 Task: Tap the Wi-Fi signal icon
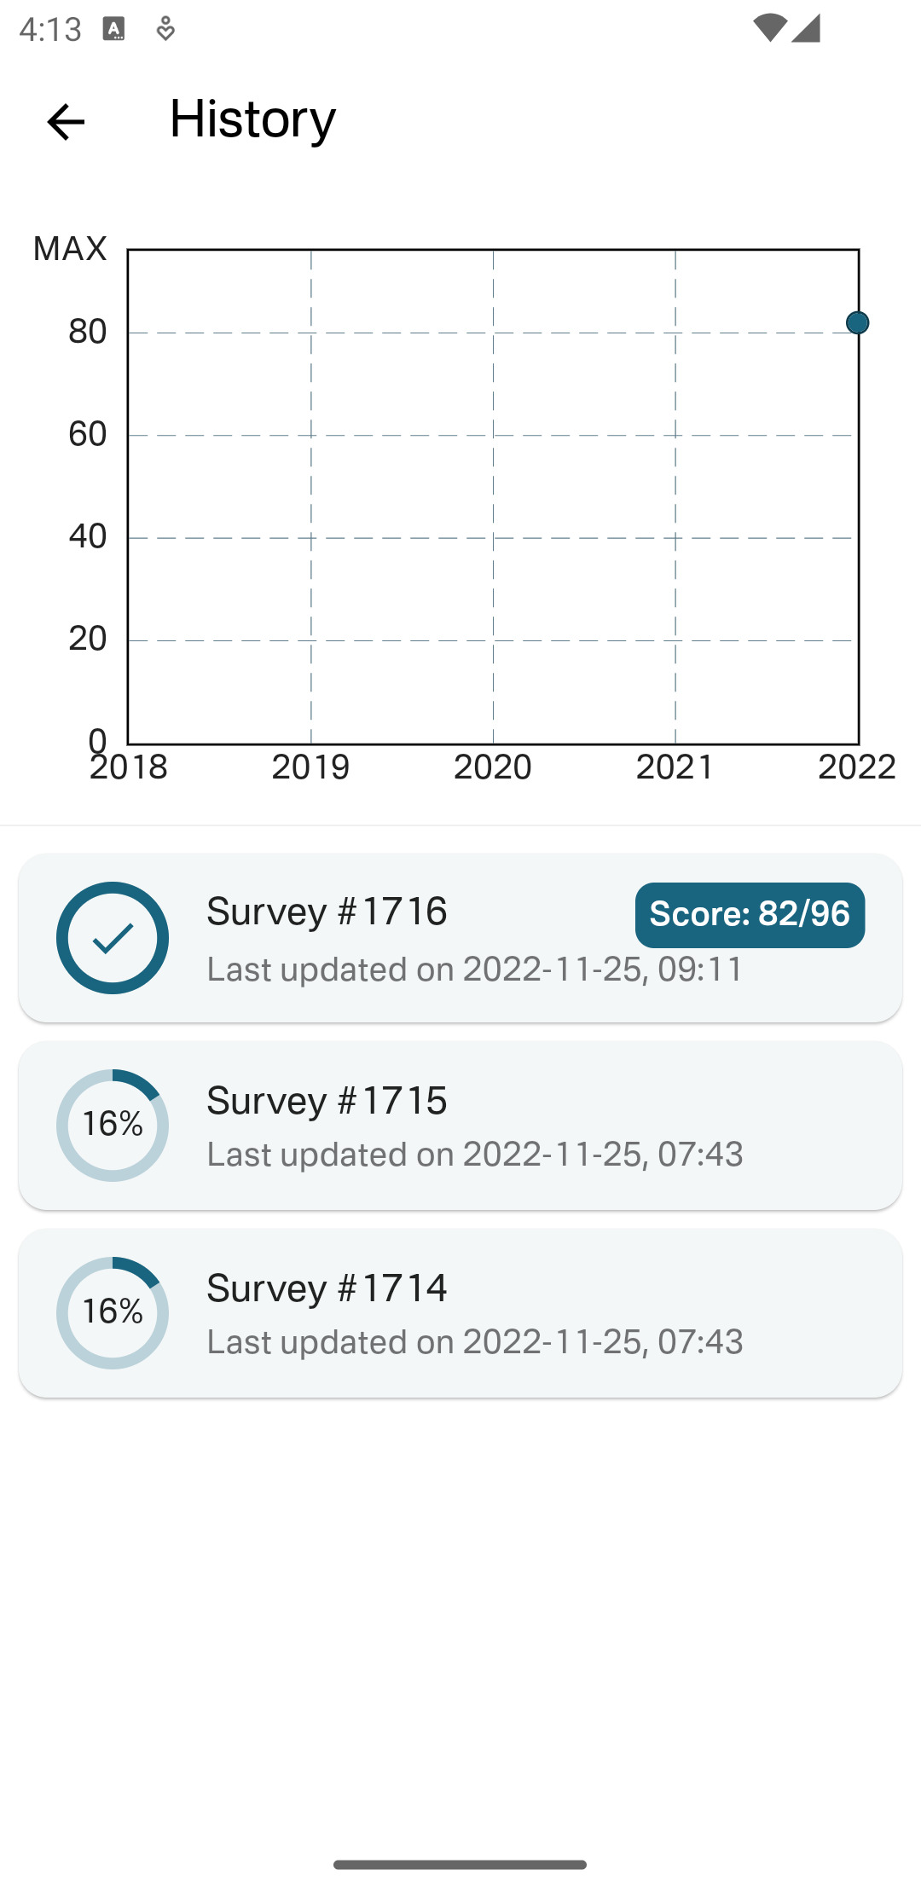click(x=769, y=27)
